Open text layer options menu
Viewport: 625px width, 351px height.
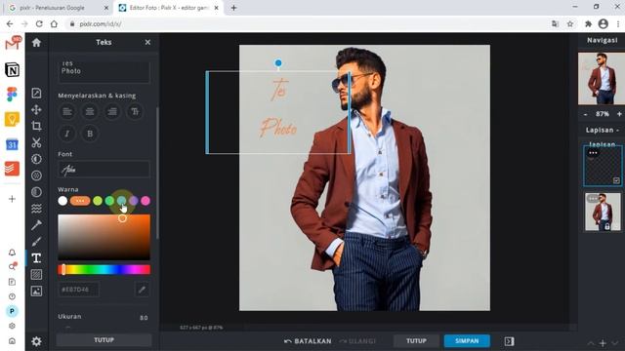(593, 153)
